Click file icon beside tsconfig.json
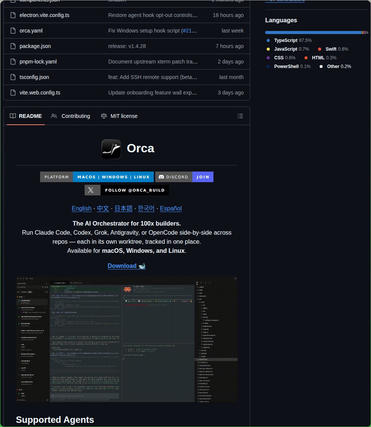Viewport: 371px width, 427px height. (x=13, y=77)
